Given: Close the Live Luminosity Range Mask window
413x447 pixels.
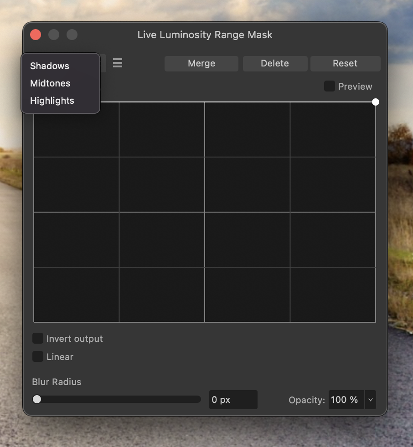Looking at the screenshot, I should [36, 35].
